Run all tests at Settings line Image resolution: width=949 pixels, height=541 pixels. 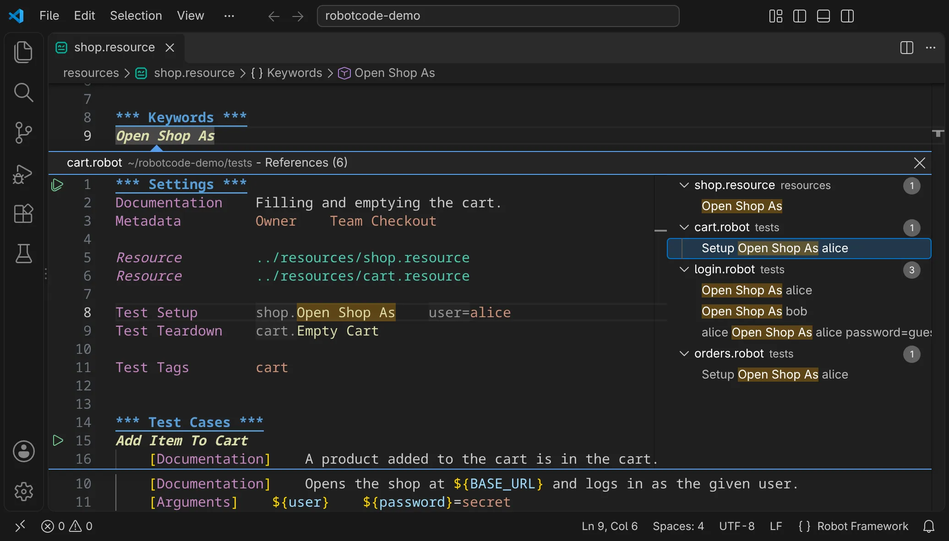click(57, 185)
